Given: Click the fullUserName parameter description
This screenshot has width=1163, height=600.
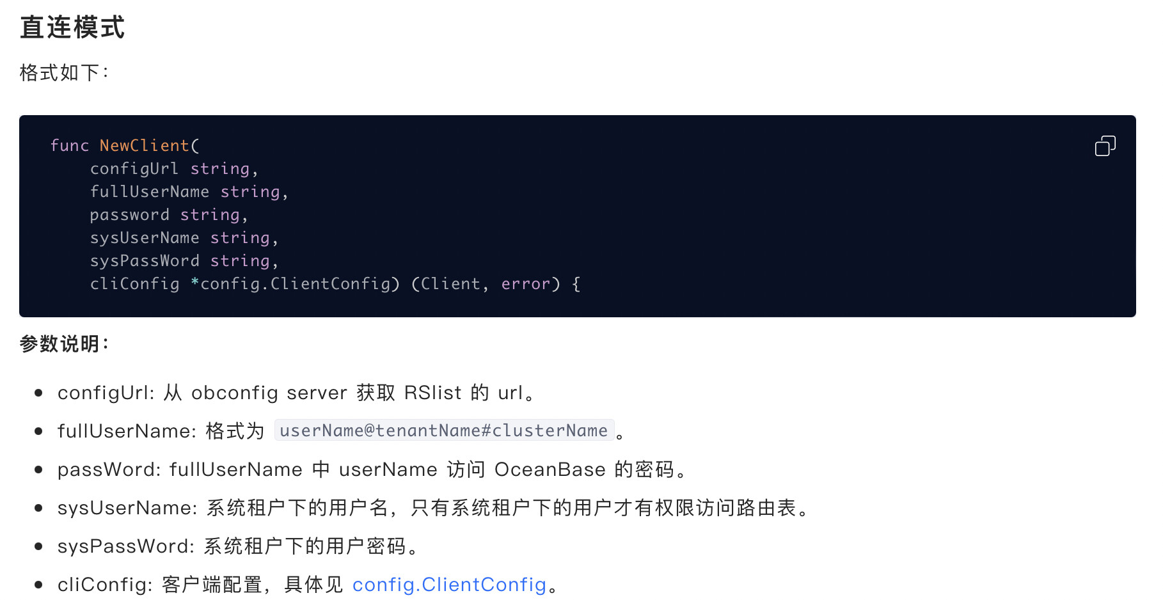Looking at the screenshot, I should pos(341,431).
